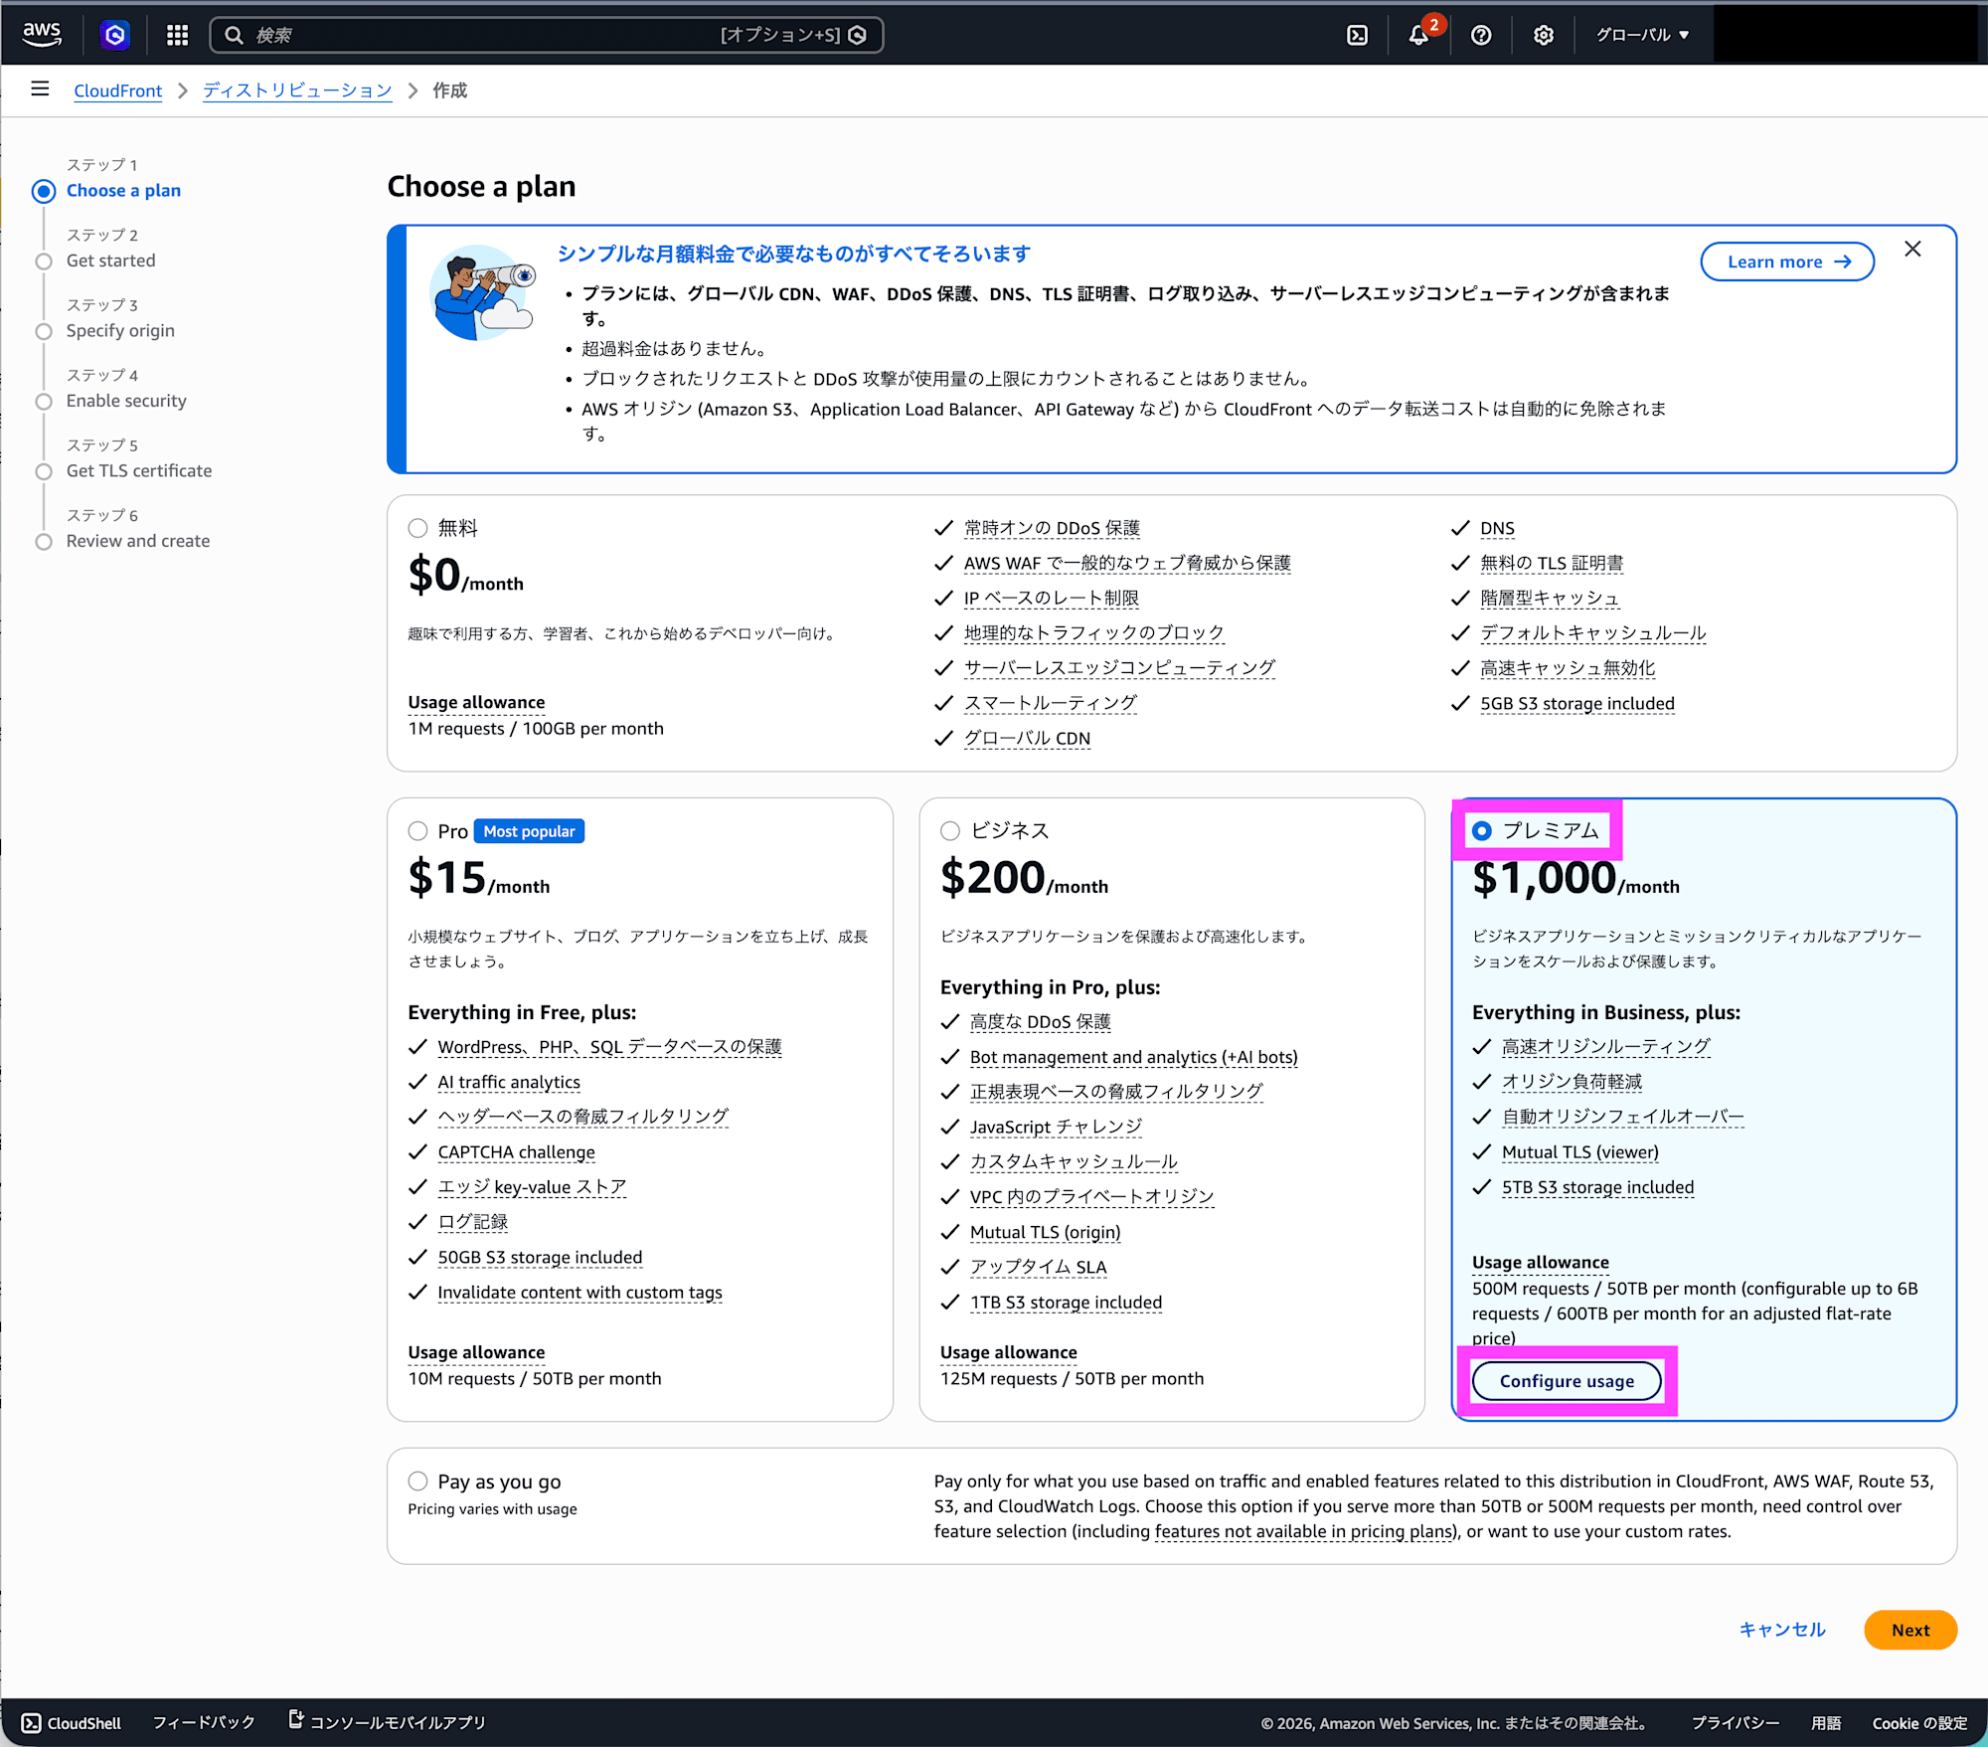Click the AI traffic analytics feature

[509, 1083]
